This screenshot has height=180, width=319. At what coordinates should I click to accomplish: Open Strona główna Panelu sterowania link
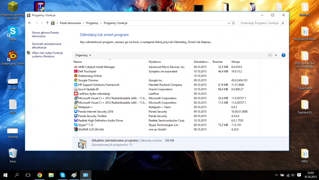coord(45,34)
